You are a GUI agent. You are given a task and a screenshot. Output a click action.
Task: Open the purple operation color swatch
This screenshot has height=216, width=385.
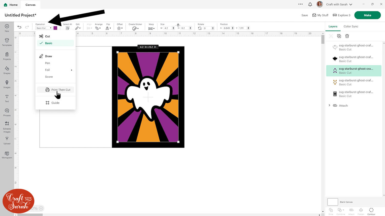click(x=55, y=28)
